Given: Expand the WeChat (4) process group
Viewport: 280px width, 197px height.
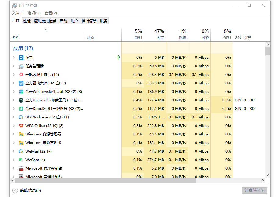Looking at the screenshot, I should [13, 160].
